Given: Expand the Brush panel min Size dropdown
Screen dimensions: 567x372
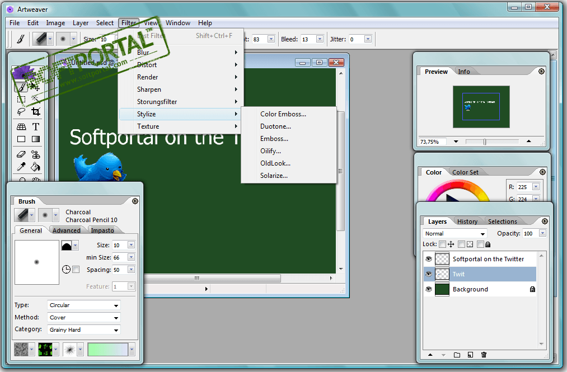Looking at the screenshot, I should point(132,257).
